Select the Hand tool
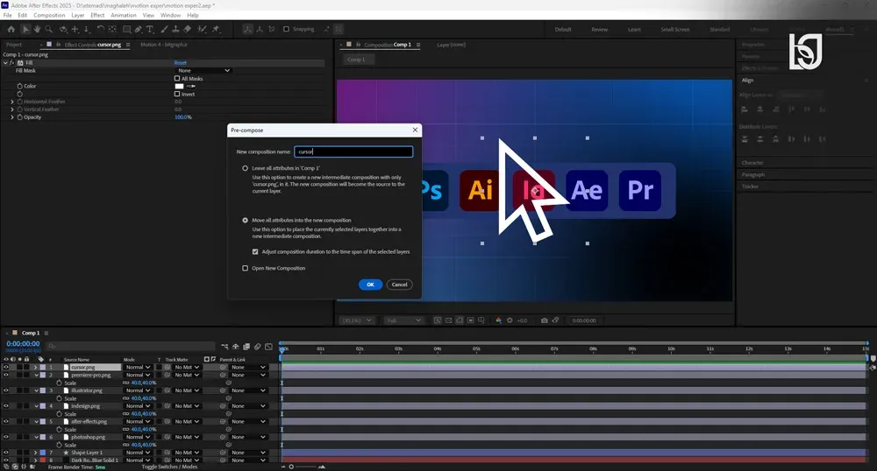The image size is (877, 471). (37, 29)
